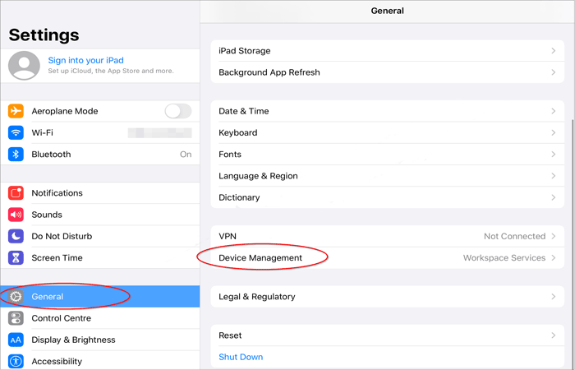Tap the Notifications red icon
575x370 pixels.
tap(16, 192)
